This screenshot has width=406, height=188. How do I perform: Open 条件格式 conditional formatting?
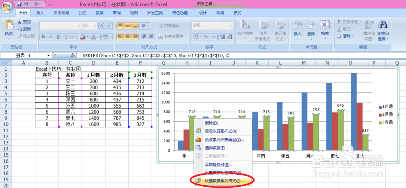(x=245, y=30)
